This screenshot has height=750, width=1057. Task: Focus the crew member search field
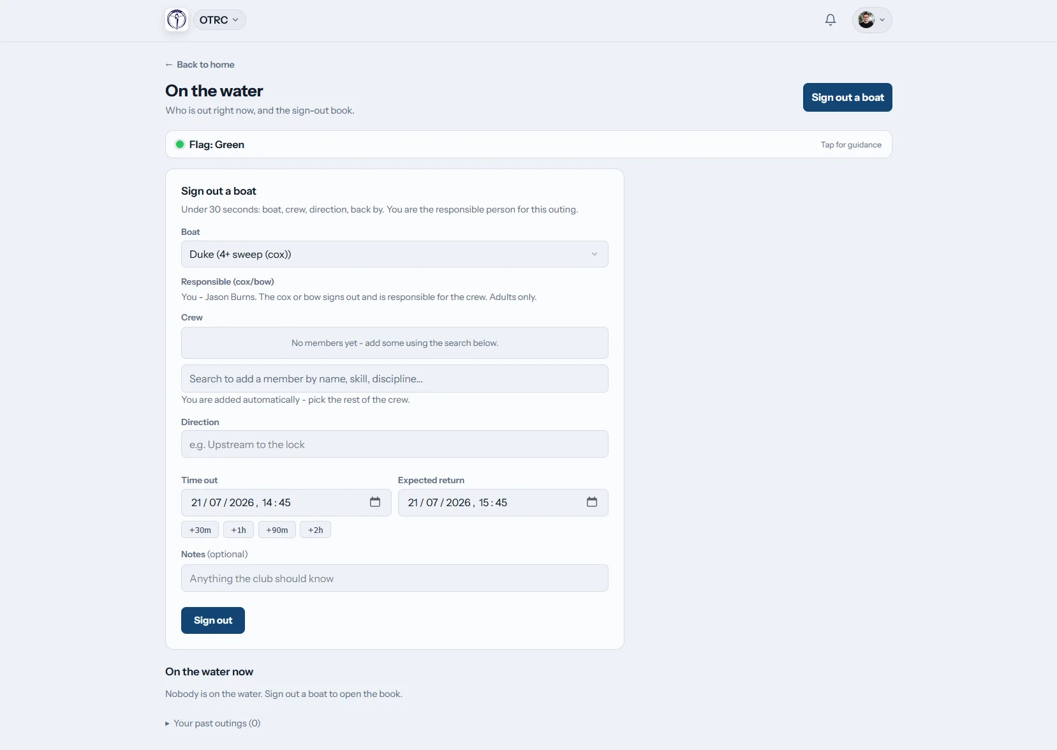point(395,379)
